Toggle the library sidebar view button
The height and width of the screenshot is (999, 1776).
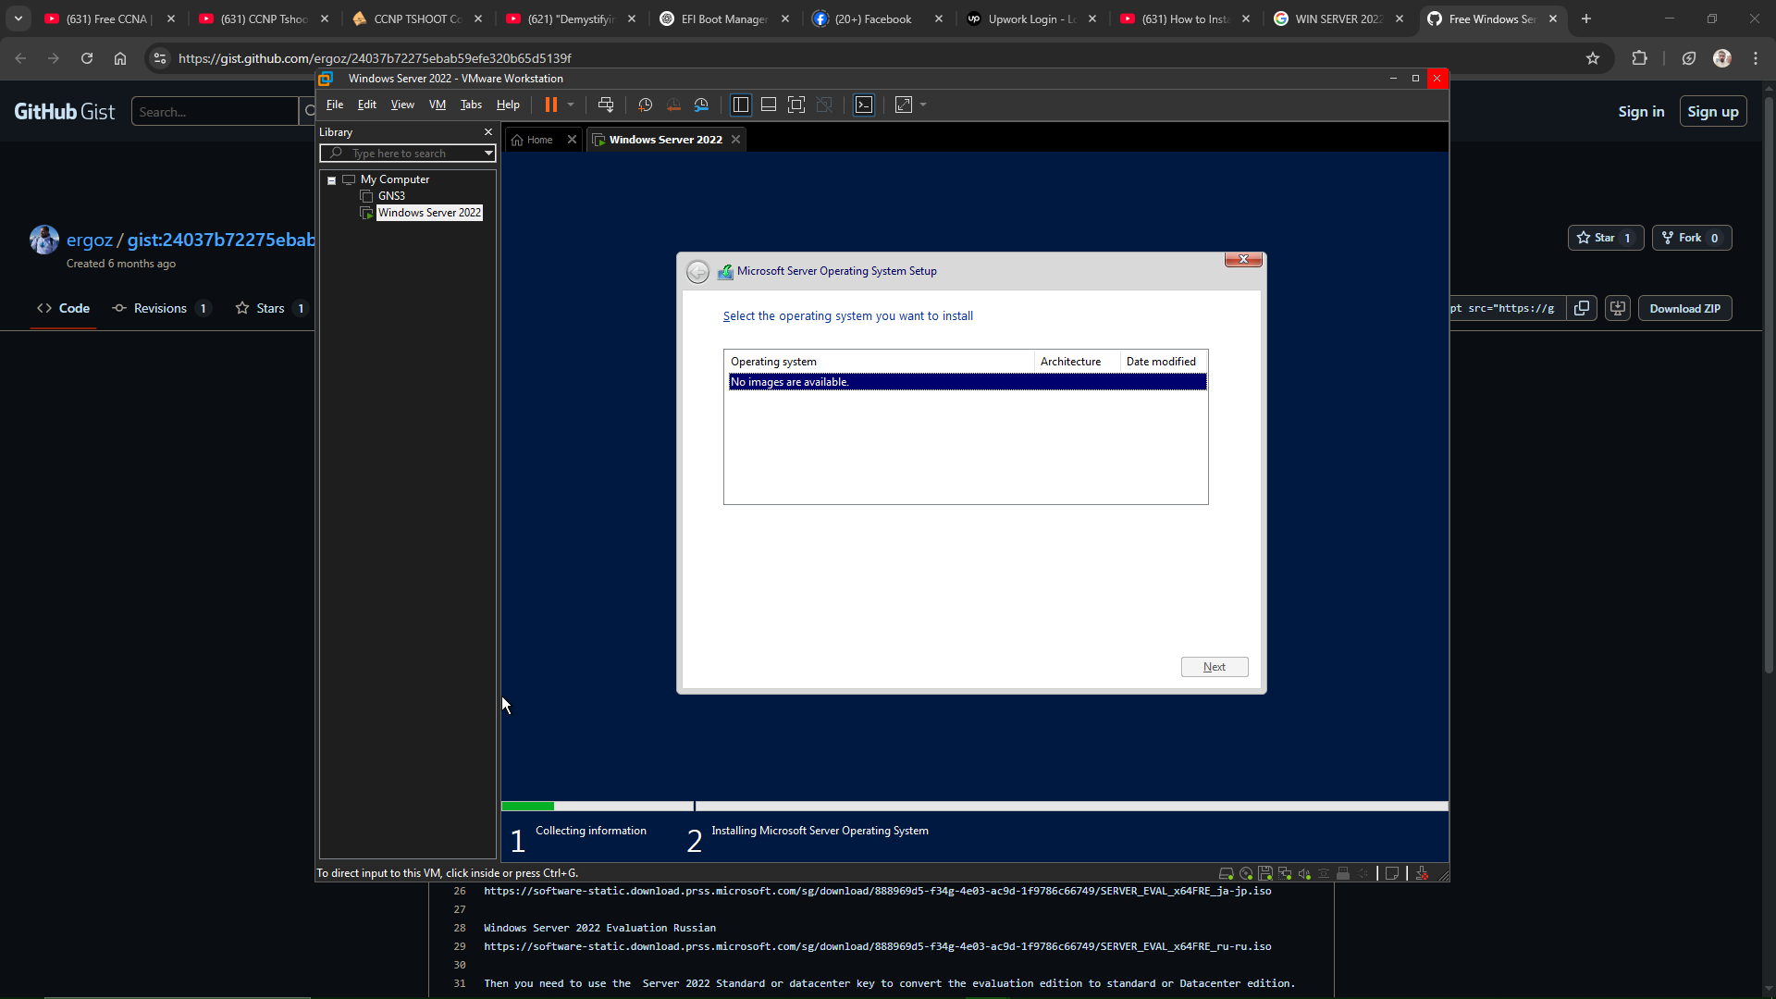741,105
